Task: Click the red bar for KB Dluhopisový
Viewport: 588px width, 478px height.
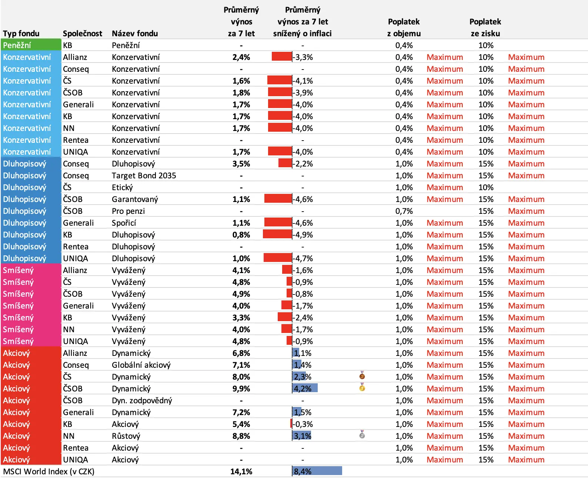Action: (277, 235)
